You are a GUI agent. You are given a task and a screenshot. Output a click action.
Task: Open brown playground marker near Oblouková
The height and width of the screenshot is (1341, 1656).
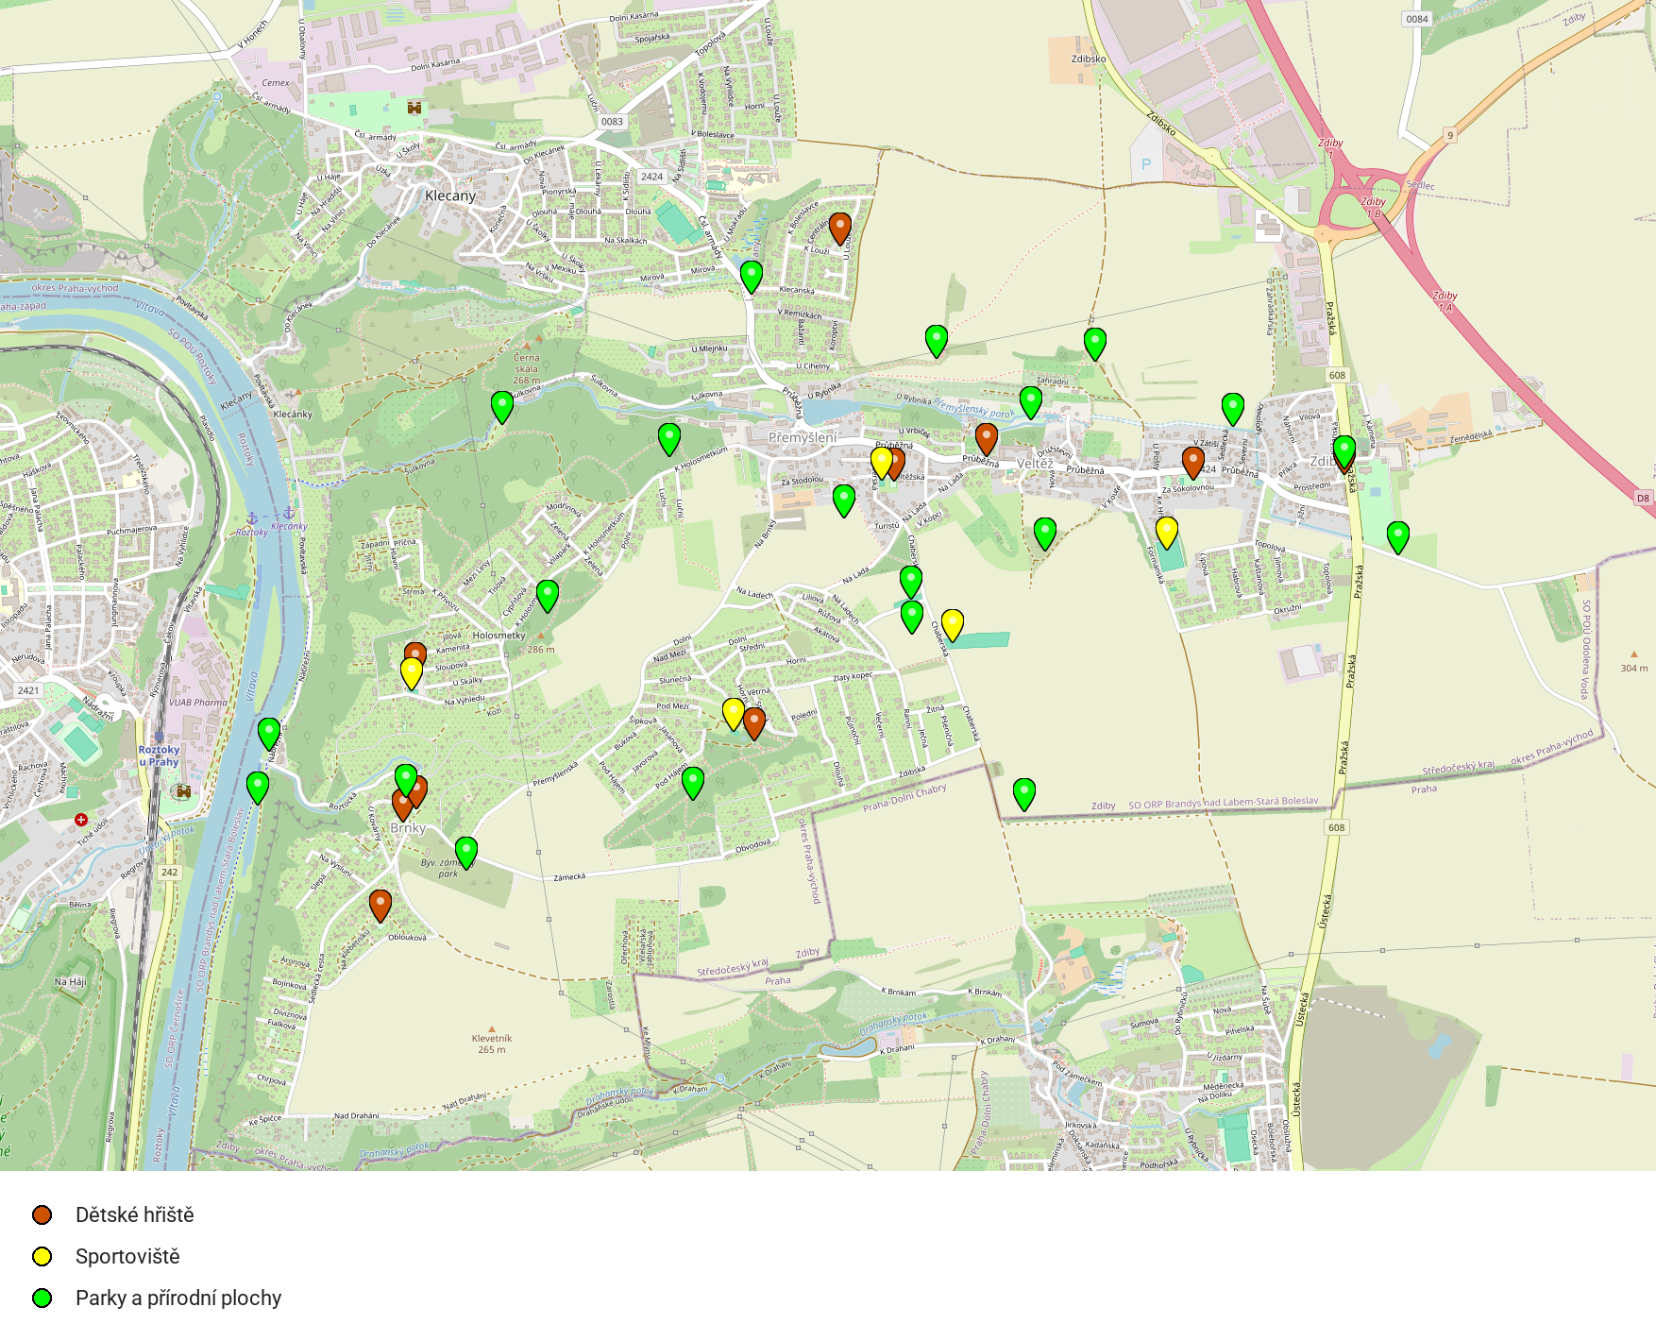[380, 905]
